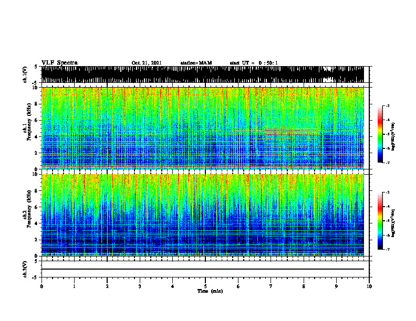Click the "5" volt tick of ch.3(V) panel
Viewport: 416px width, 321px height.
point(36,261)
